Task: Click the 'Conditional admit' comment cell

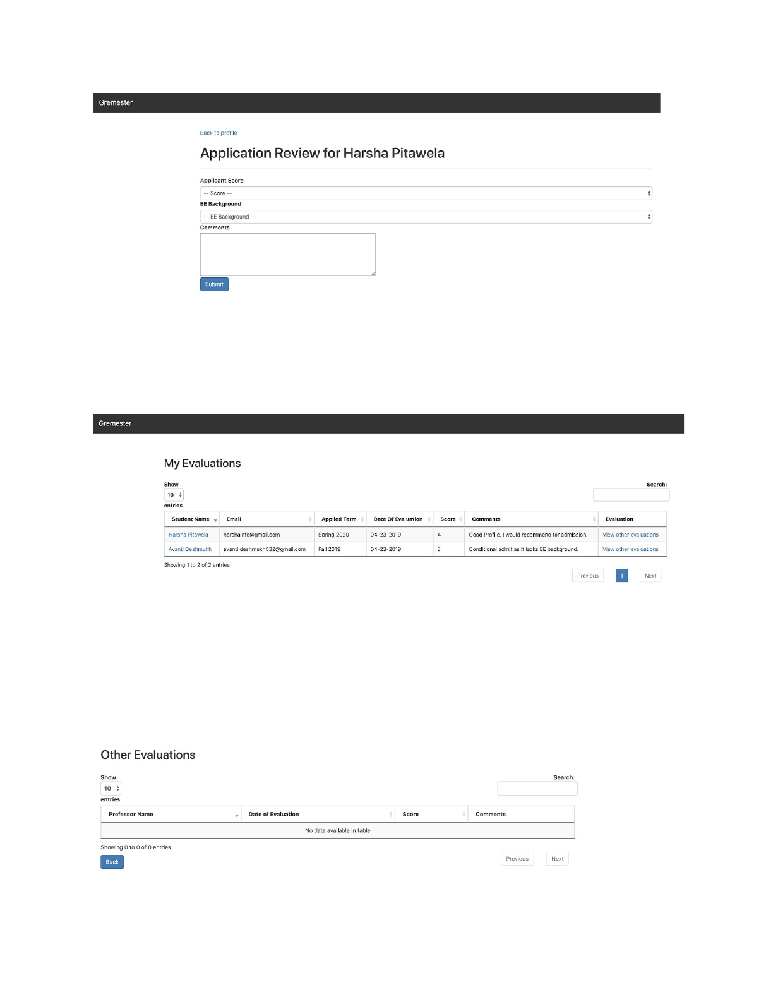Action: 531,549
